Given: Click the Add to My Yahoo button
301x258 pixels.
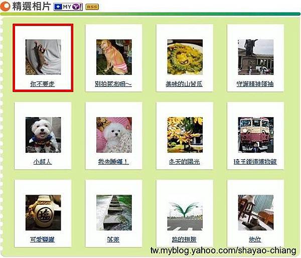Looking at the screenshot, I should [68, 7].
